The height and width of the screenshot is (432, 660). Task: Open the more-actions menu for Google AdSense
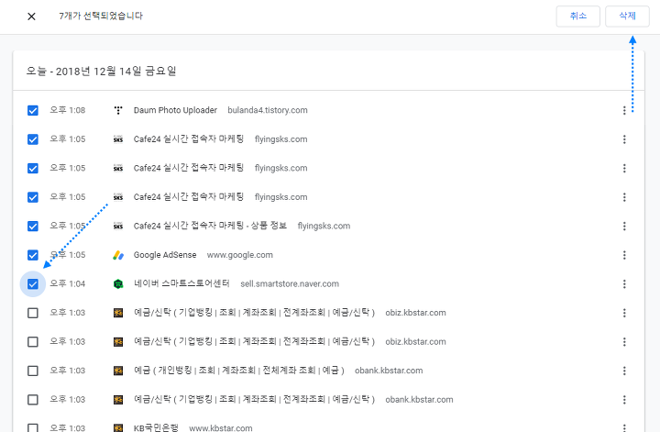click(624, 255)
